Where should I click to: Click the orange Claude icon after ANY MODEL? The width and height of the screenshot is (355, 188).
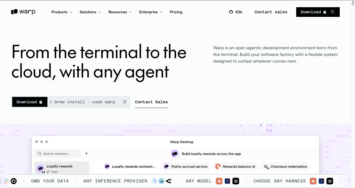219,181
